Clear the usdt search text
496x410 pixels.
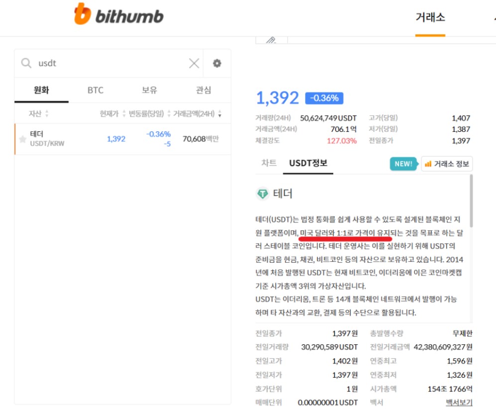(x=194, y=63)
